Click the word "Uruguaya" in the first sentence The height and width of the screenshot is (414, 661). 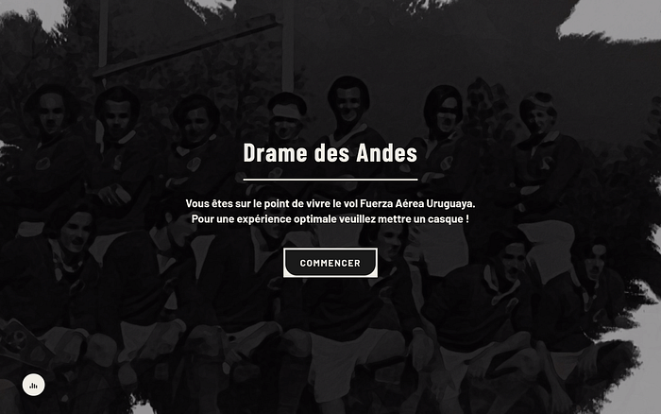450,204
